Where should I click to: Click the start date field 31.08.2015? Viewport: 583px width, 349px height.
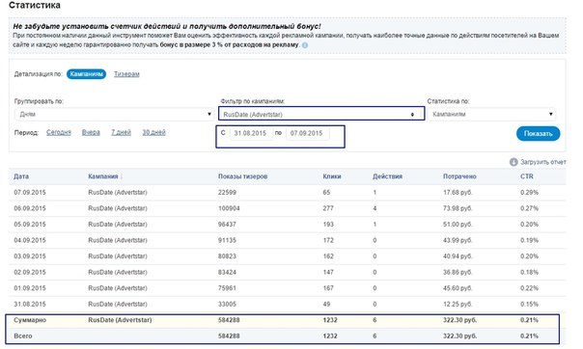tap(251, 133)
